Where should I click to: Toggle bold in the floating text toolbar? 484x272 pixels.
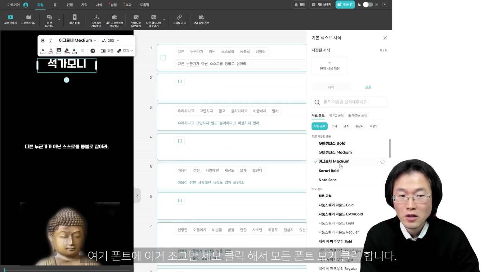pyautogui.click(x=43, y=41)
